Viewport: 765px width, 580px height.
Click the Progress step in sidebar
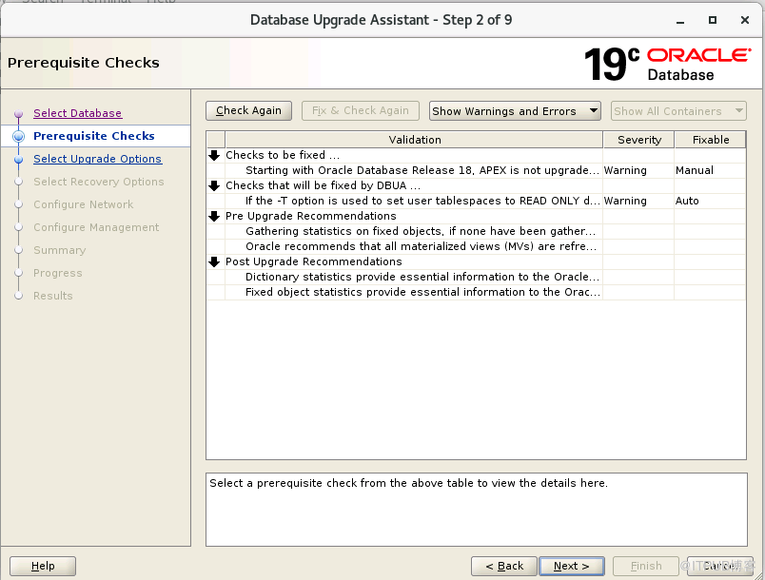58,274
